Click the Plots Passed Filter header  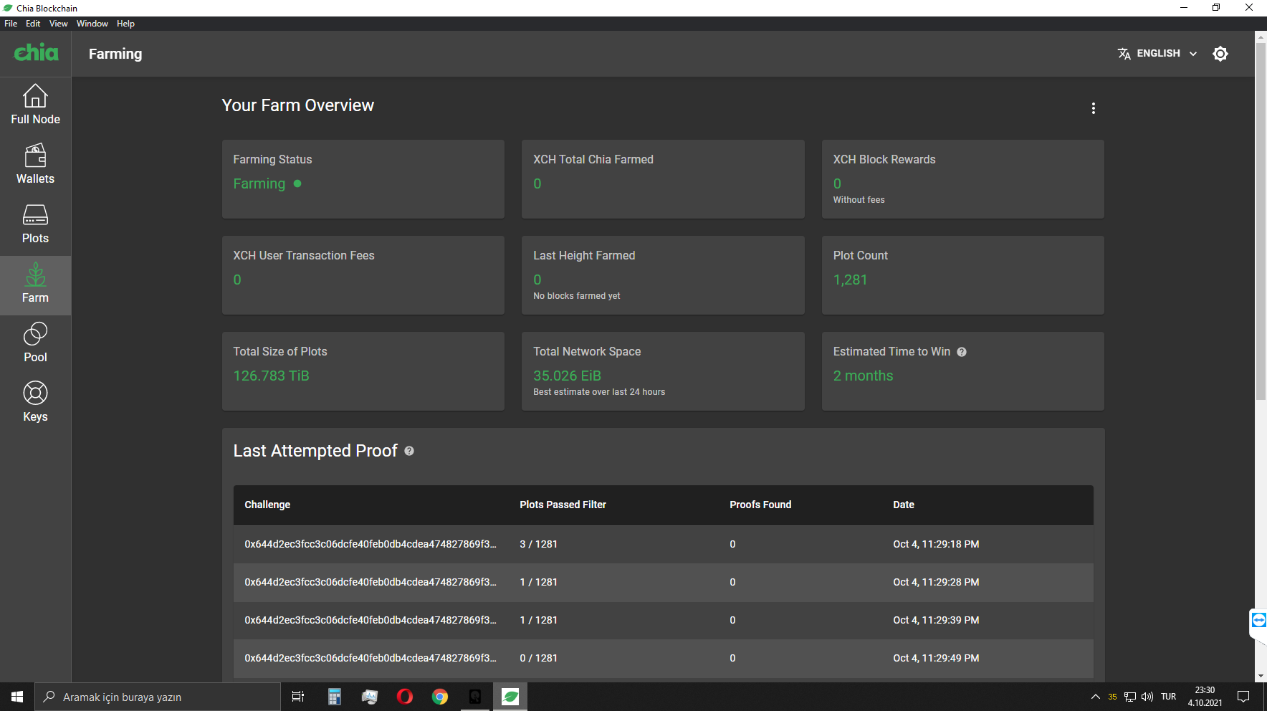pos(563,505)
